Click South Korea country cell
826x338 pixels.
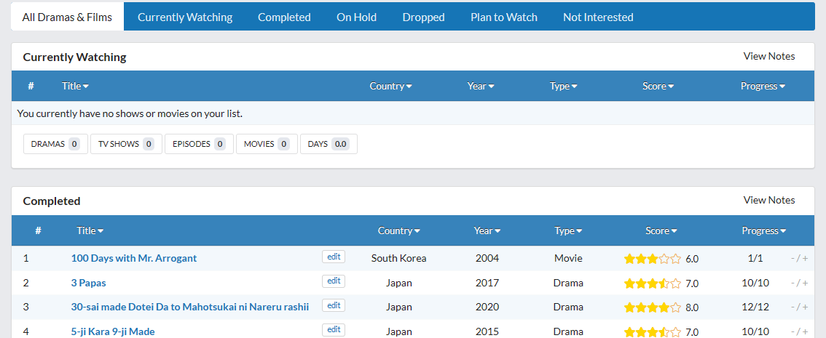(398, 258)
